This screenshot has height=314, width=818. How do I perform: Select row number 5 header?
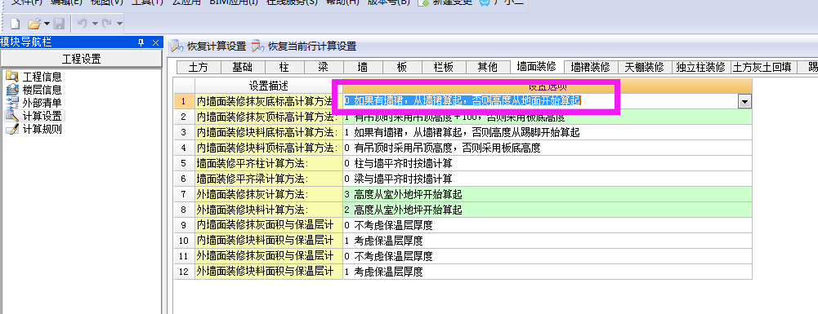184,163
